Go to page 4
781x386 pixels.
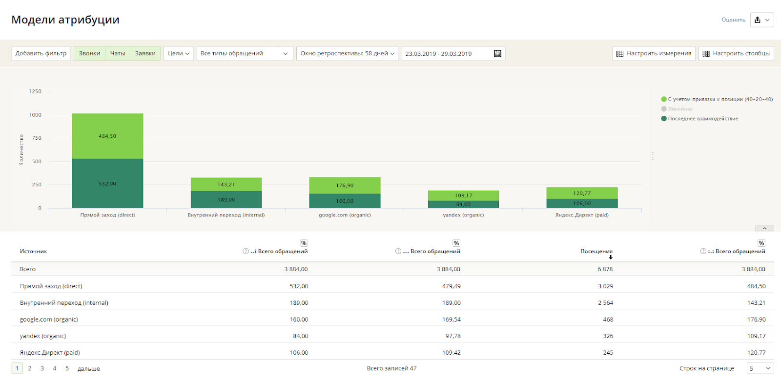[55, 368]
